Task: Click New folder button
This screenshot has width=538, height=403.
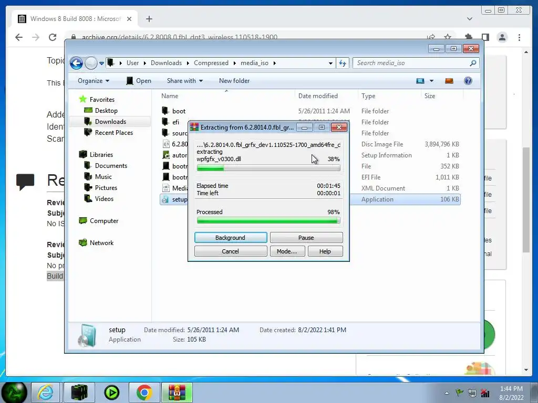Action: point(234,81)
